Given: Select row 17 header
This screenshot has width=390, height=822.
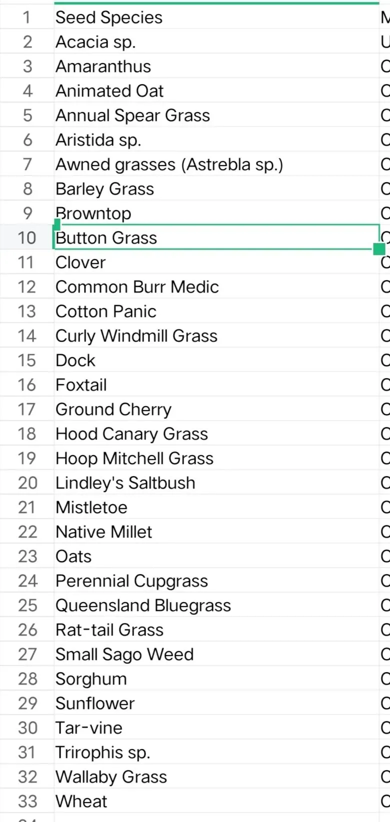Looking at the screenshot, I should (27, 409).
